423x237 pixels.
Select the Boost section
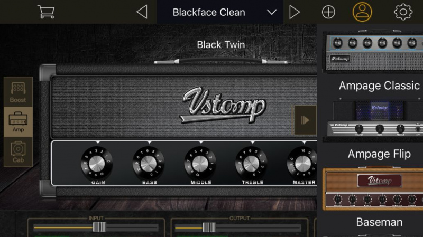[x=18, y=92]
